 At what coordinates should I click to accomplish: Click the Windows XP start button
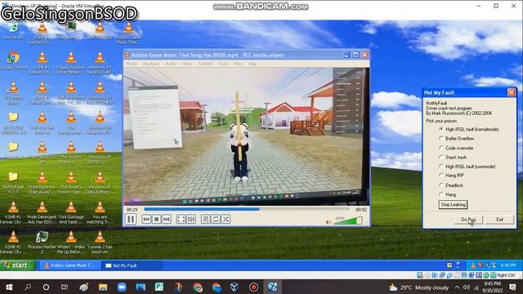[16, 265]
